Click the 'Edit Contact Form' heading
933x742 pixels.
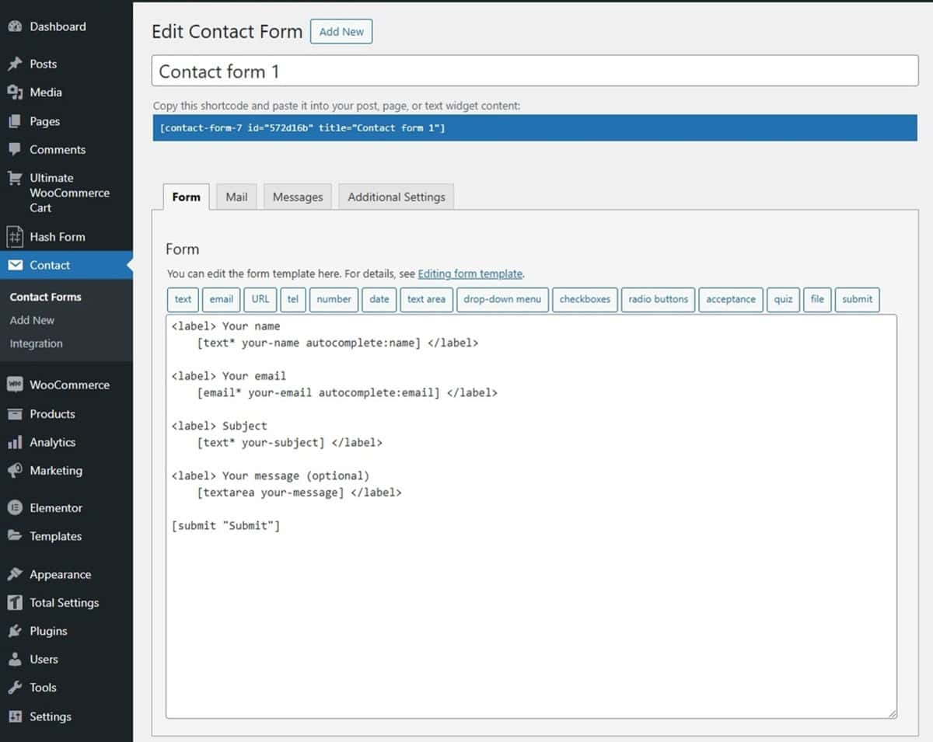click(x=227, y=32)
